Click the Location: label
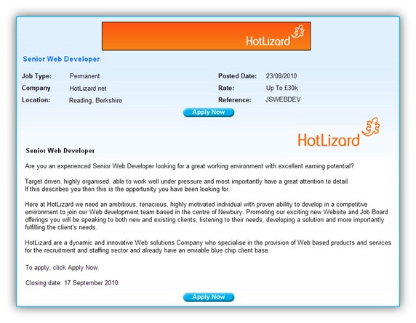The height and width of the screenshot is (323, 416). 36,100
